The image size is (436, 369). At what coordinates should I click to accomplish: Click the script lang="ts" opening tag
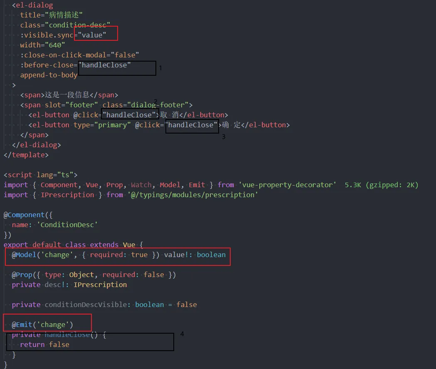click(x=40, y=175)
